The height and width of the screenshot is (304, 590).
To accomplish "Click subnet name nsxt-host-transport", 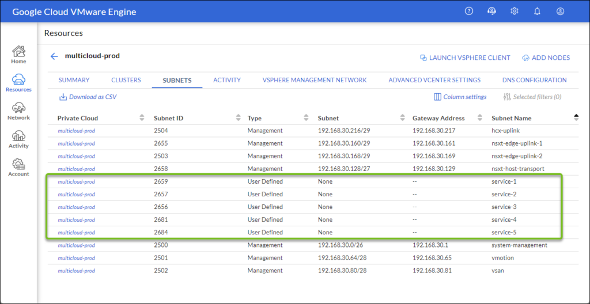I will [518, 169].
